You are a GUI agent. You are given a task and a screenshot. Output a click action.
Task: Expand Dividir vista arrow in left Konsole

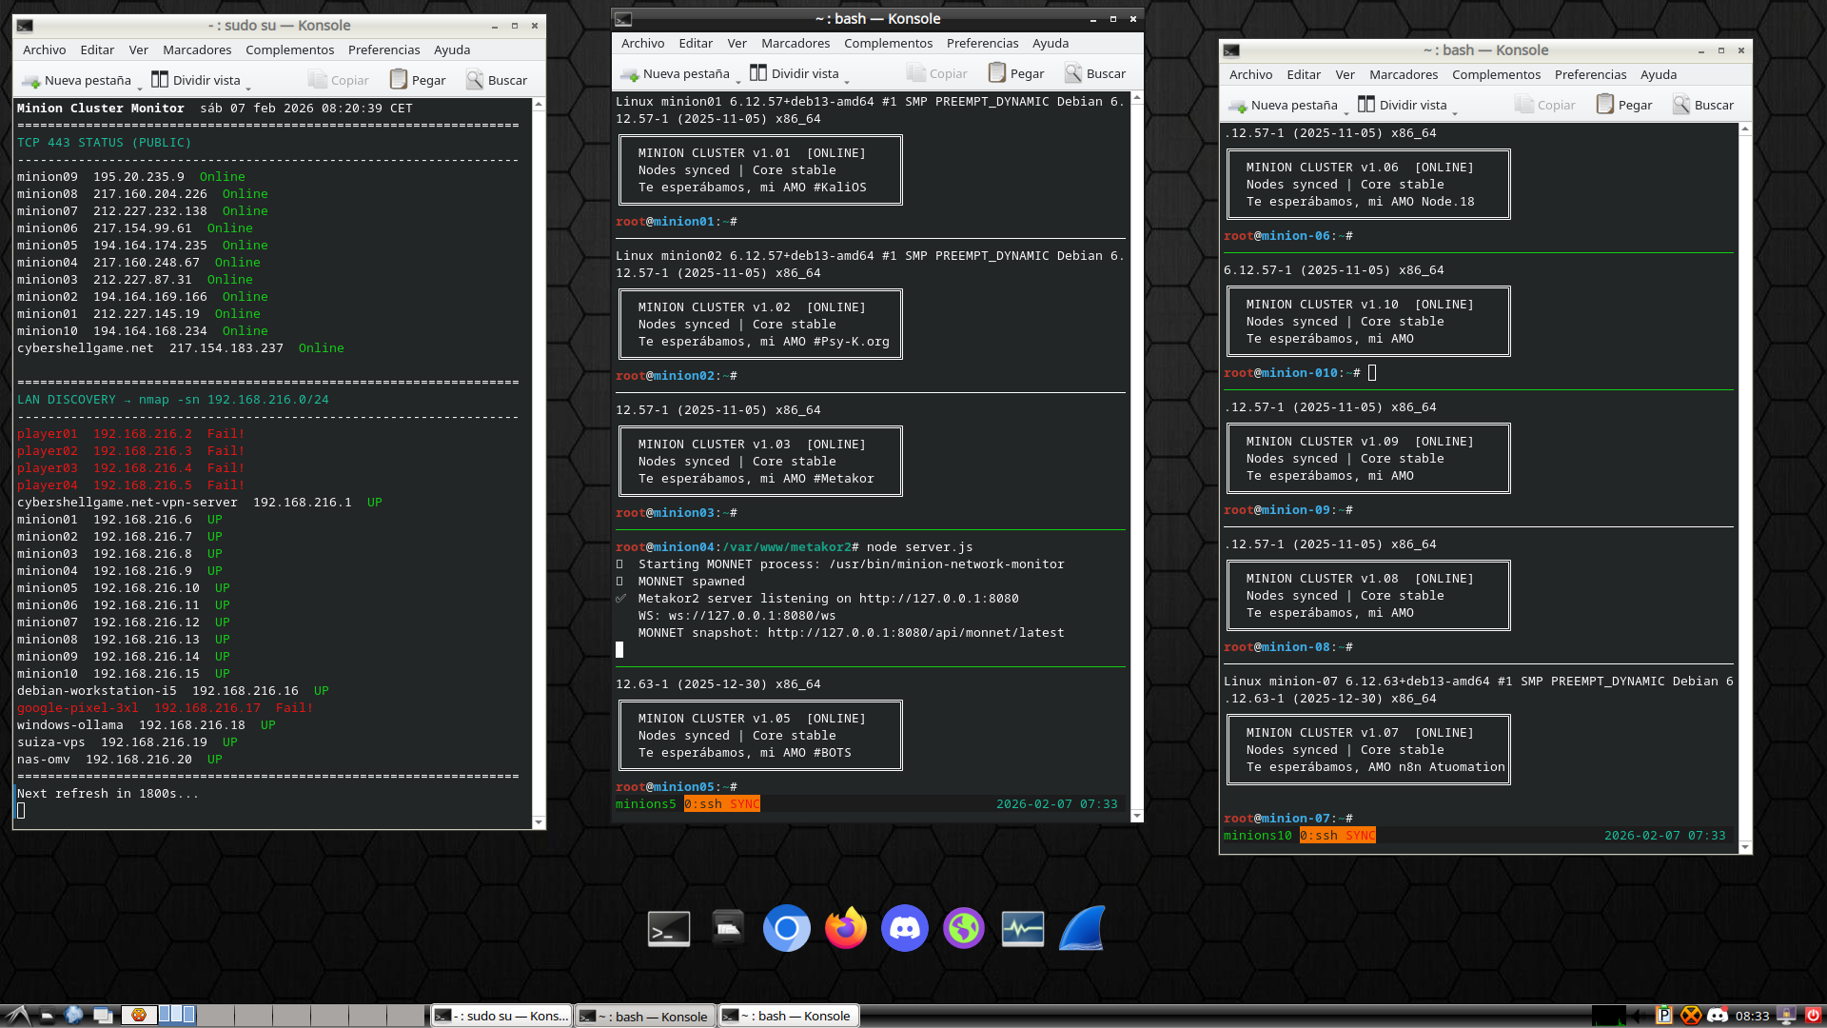[248, 87]
